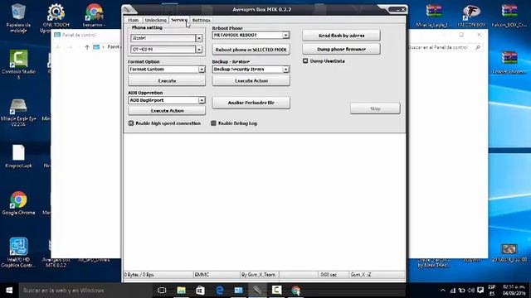This screenshot has height=298, width=531.
Task: Select the Miracle Eagle Eye desktop icon
Action: coord(18,113)
